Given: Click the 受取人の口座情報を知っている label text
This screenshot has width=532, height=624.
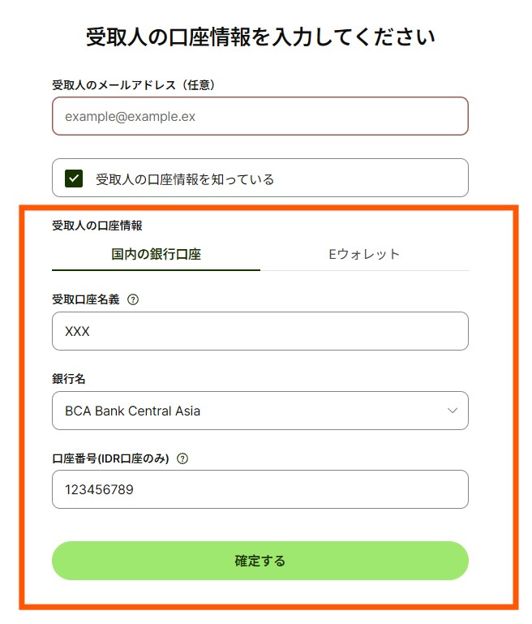Looking at the screenshot, I should pyautogui.click(x=185, y=179).
